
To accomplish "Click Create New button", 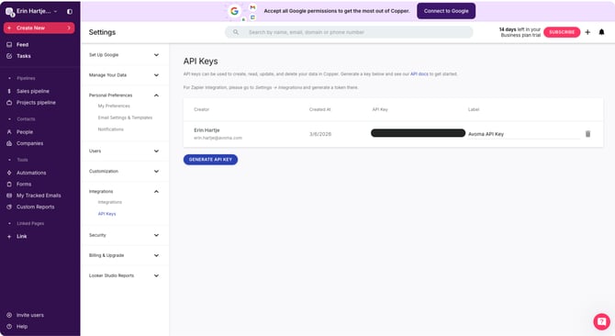I will click(39, 28).
